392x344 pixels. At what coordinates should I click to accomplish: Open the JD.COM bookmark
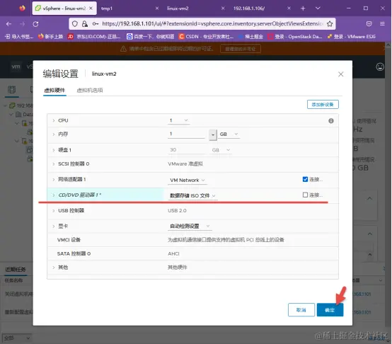[94, 37]
